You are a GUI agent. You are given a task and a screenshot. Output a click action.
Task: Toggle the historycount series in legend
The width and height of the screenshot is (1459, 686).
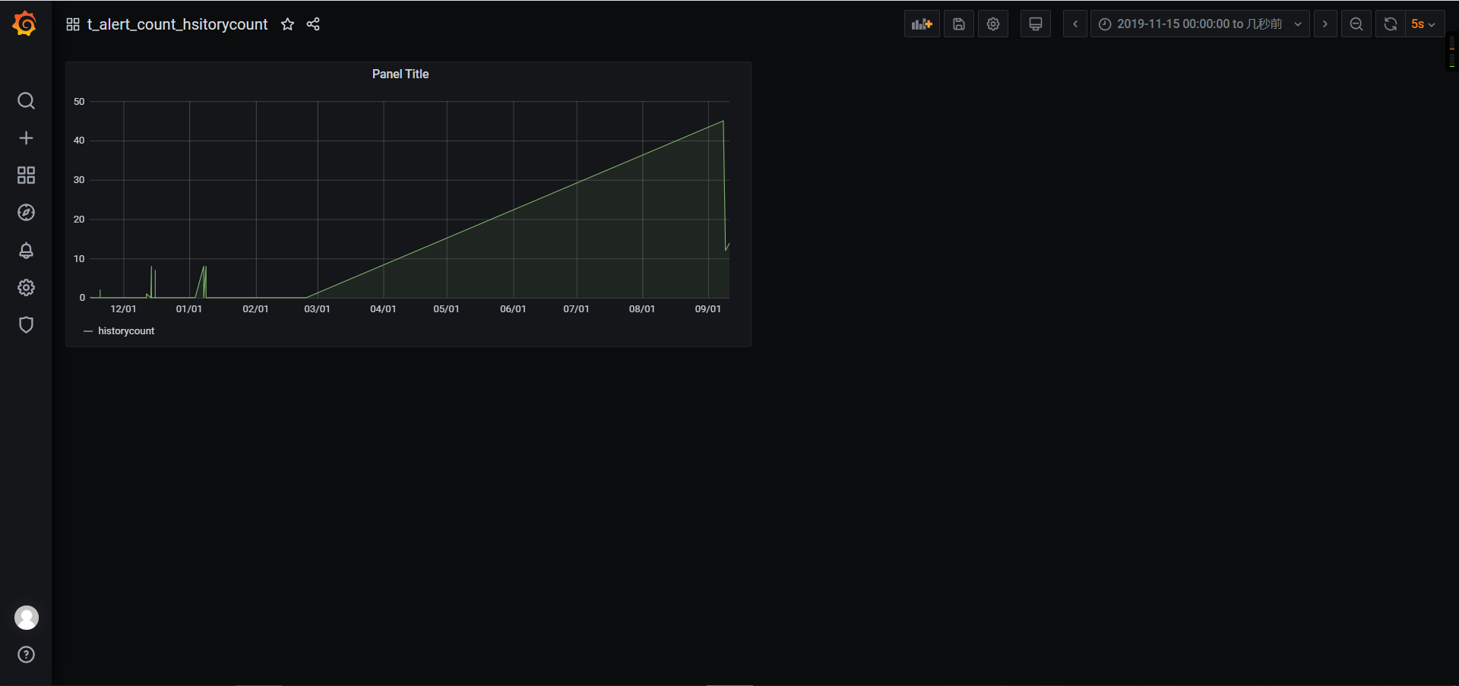pyautogui.click(x=125, y=330)
